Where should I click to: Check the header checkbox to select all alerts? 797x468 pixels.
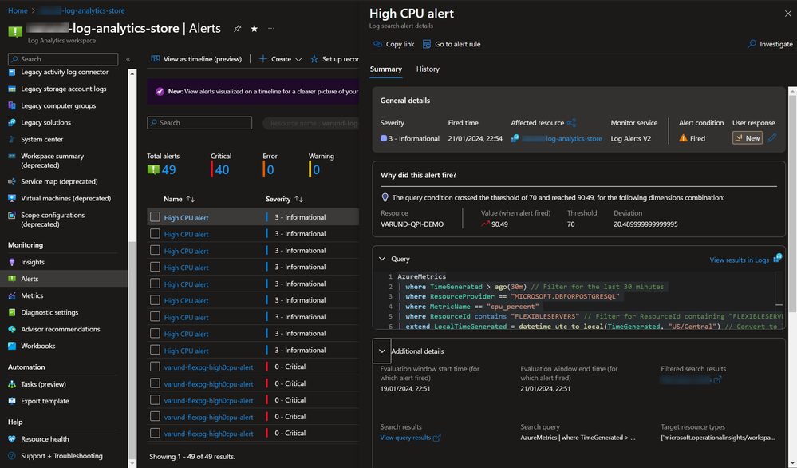coord(156,199)
